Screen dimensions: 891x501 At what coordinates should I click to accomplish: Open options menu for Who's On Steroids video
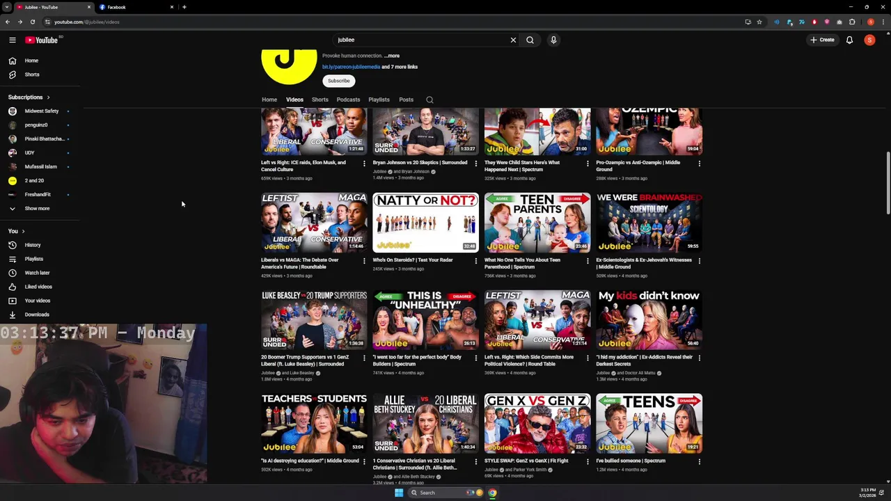pos(476,261)
